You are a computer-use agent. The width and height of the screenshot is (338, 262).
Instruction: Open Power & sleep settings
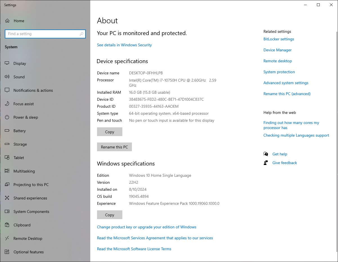click(x=26, y=117)
